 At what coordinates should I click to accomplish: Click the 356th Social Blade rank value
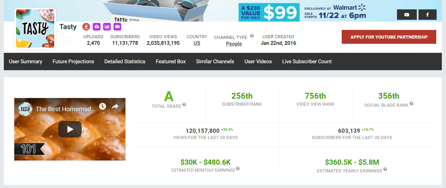389,96
